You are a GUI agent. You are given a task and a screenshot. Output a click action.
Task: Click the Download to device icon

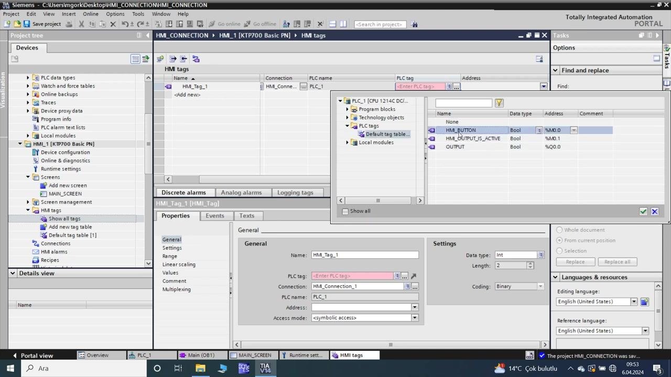pyautogui.click(x=169, y=24)
